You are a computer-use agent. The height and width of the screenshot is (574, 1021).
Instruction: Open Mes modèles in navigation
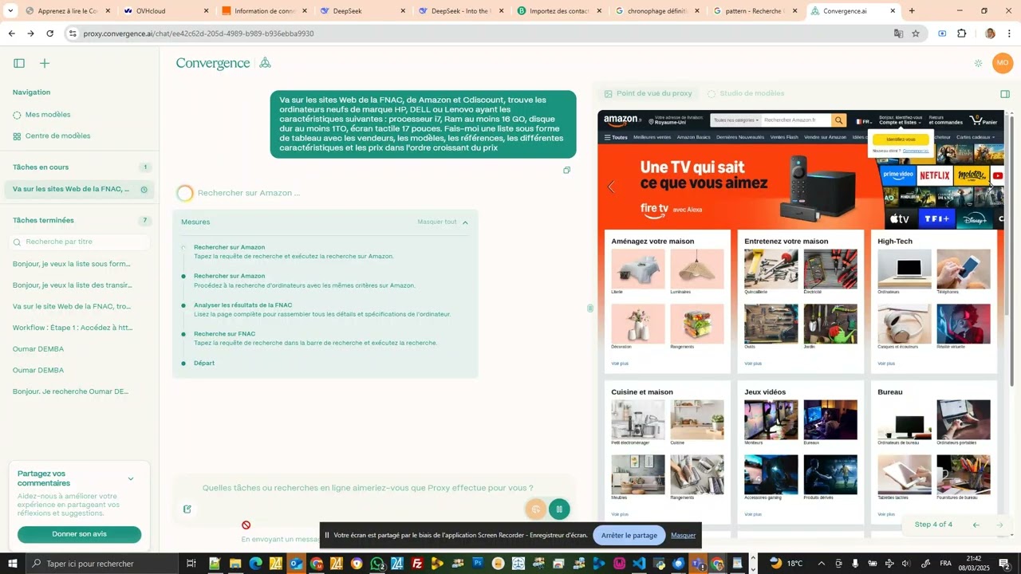tap(48, 115)
